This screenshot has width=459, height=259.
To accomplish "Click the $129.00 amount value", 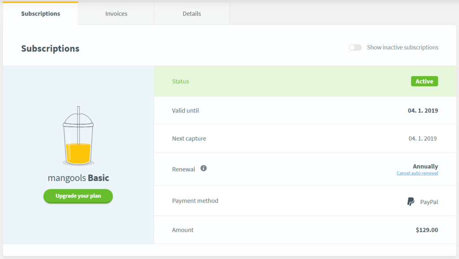I will [x=427, y=230].
